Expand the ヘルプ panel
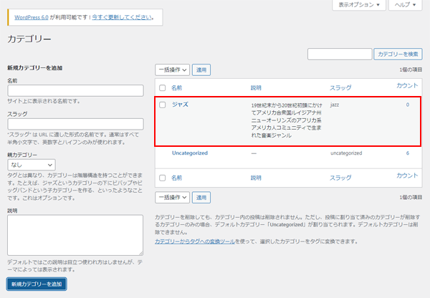The height and width of the screenshot is (298, 430). click(x=406, y=5)
